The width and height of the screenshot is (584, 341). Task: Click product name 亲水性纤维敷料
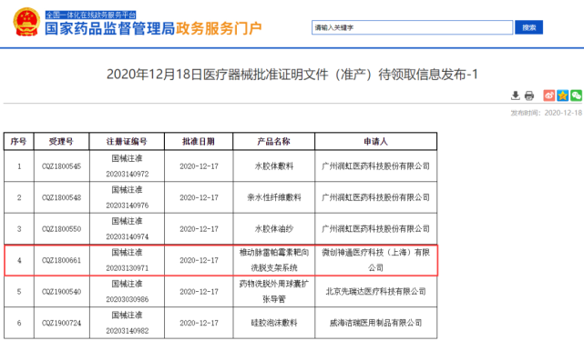click(x=274, y=197)
